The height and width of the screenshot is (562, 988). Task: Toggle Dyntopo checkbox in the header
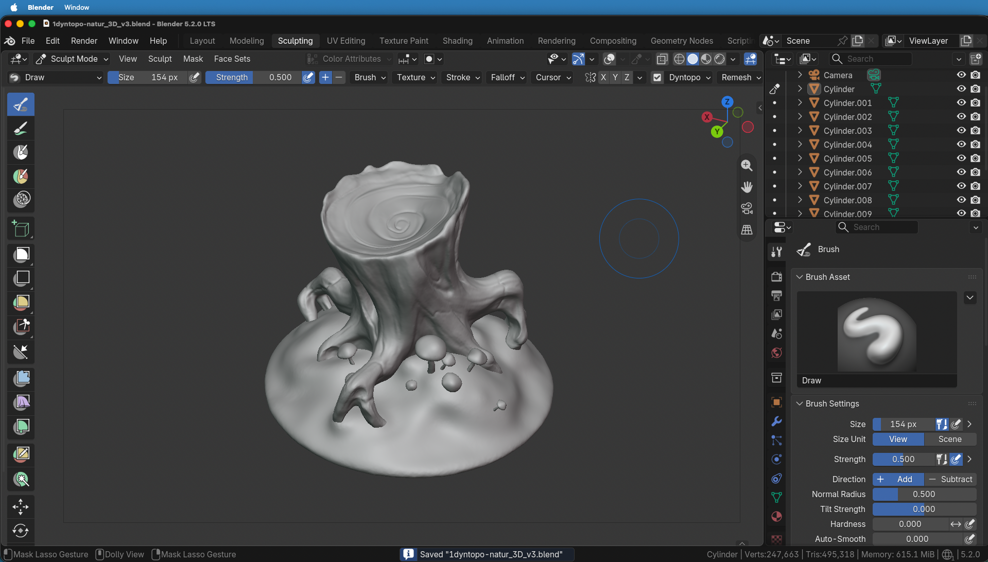(x=657, y=78)
